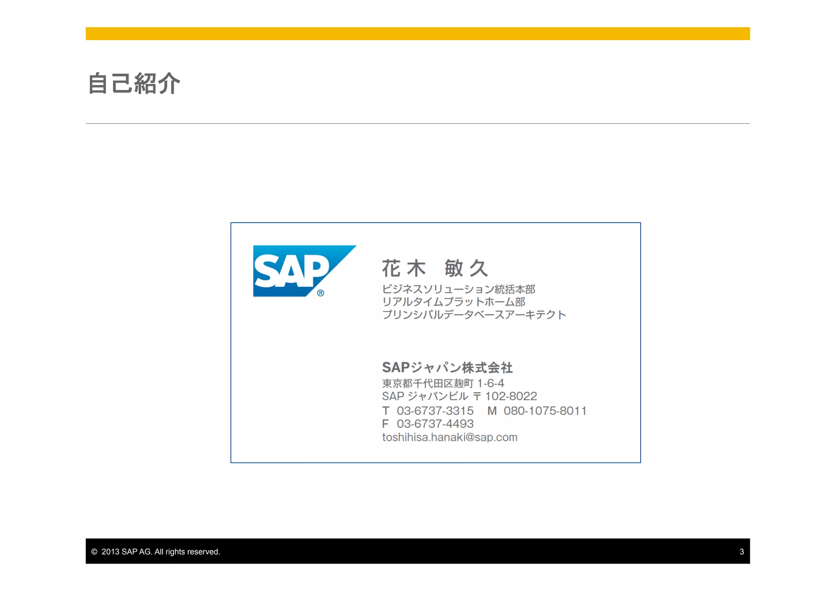Viewport: 836px width, 591px height.
Task: Click the fax number 03-6737-4493
Action: tap(435, 424)
